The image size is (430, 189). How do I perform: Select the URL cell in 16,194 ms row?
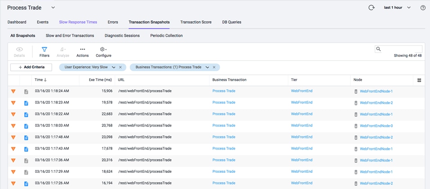[x=145, y=183]
